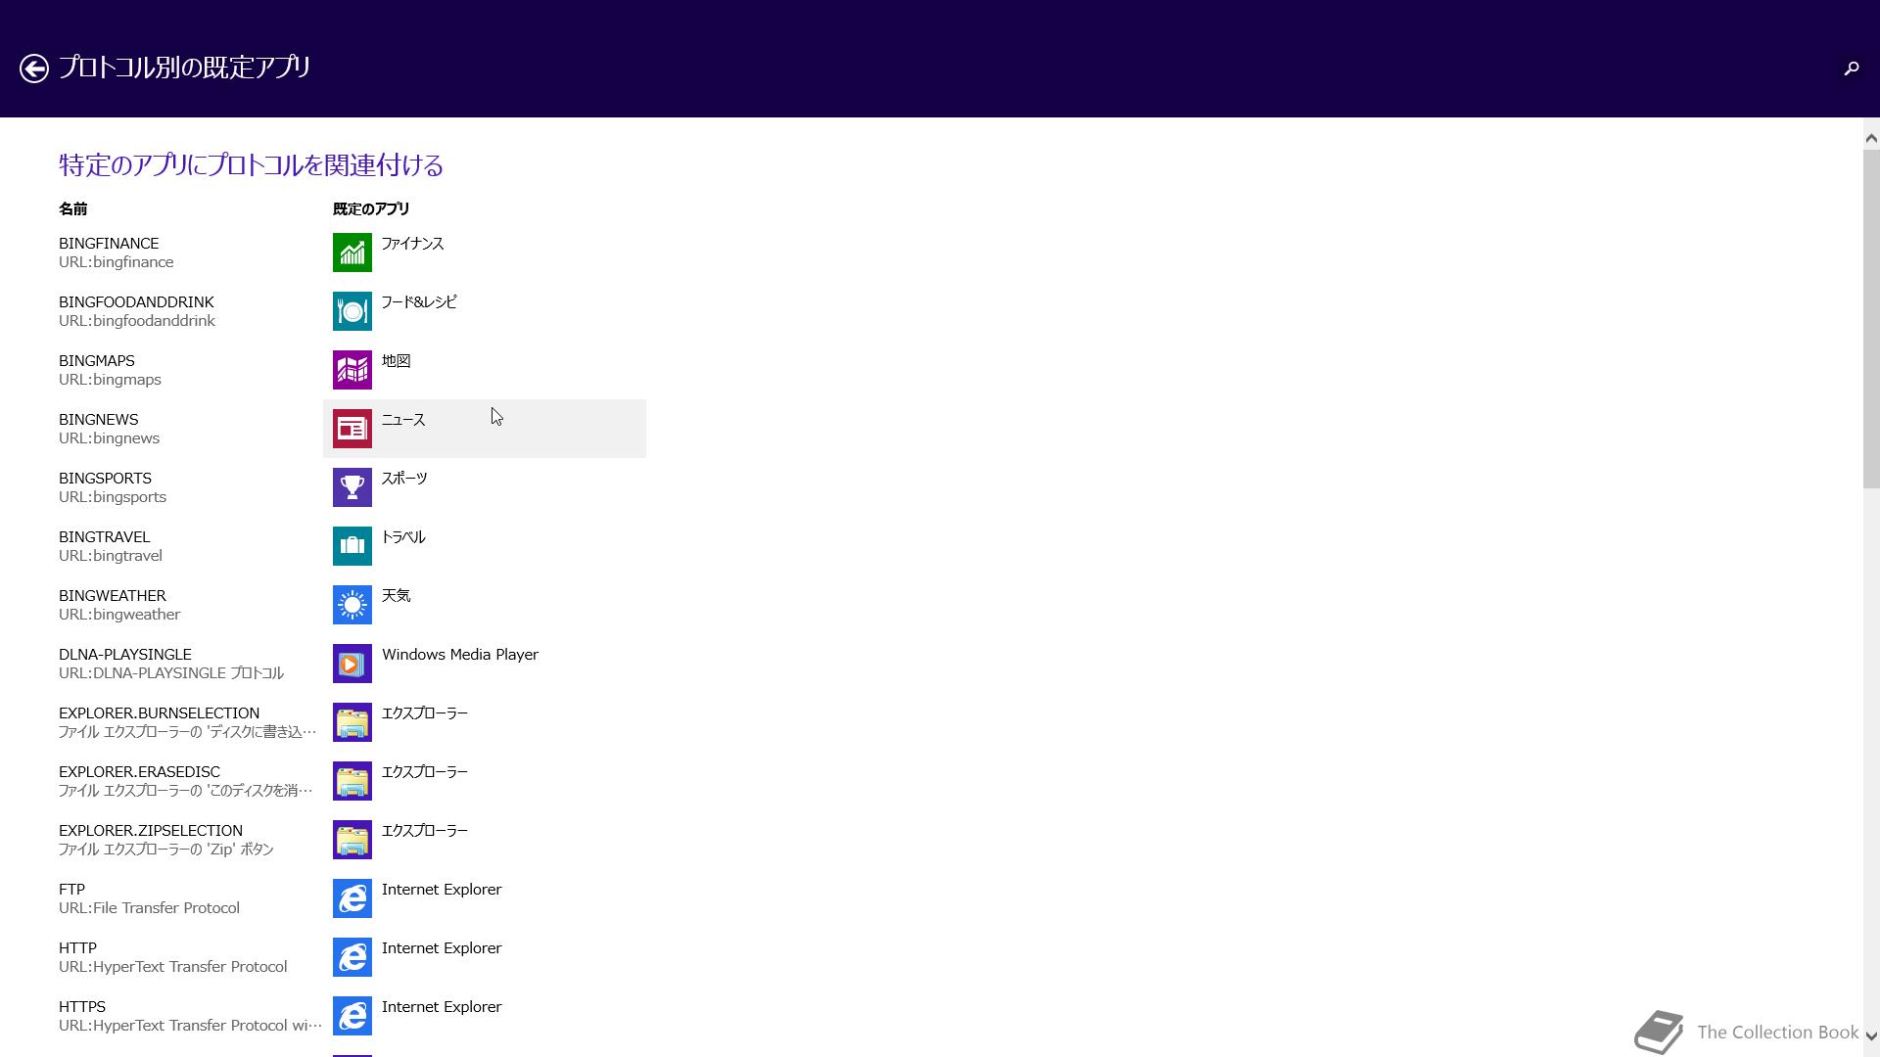Image resolution: width=1880 pixels, height=1057 pixels.
Task: Click Internet Explorer icon for HTTP
Action: point(352,957)
